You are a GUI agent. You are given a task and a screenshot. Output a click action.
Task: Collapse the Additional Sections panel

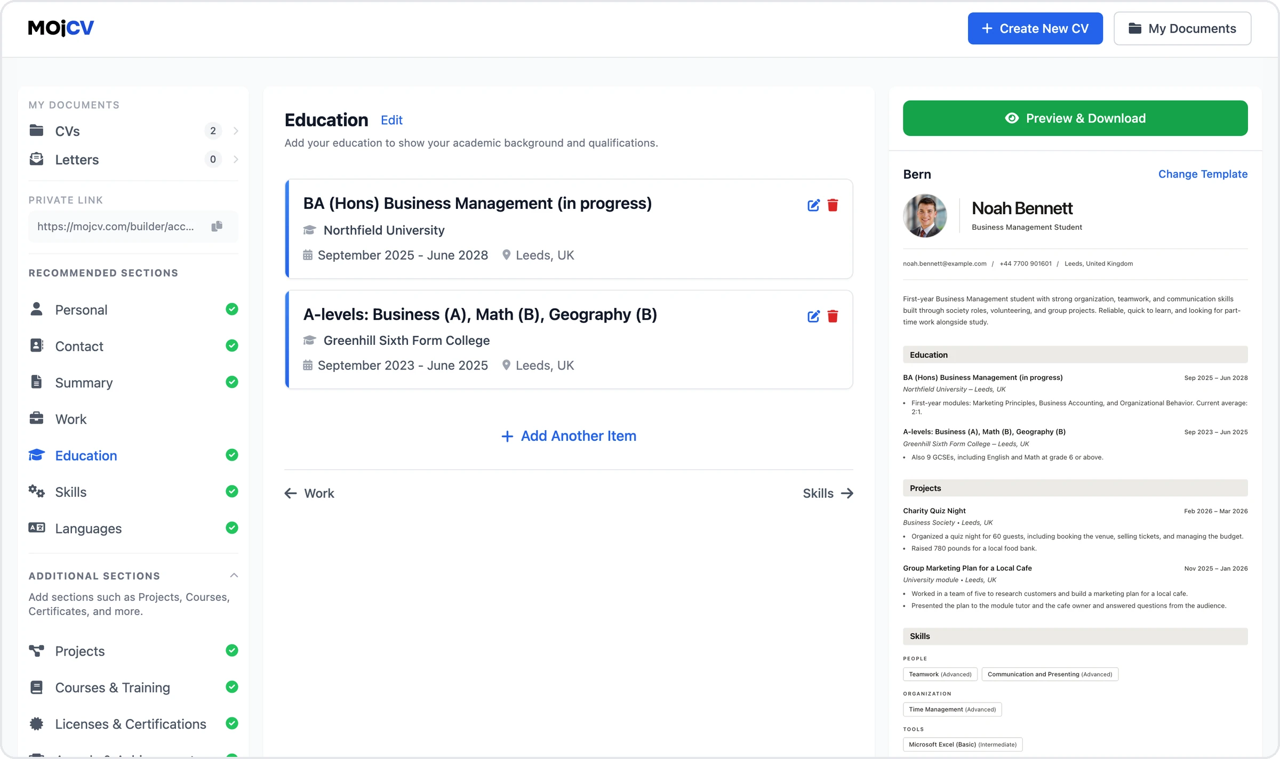tap(234, 576)
